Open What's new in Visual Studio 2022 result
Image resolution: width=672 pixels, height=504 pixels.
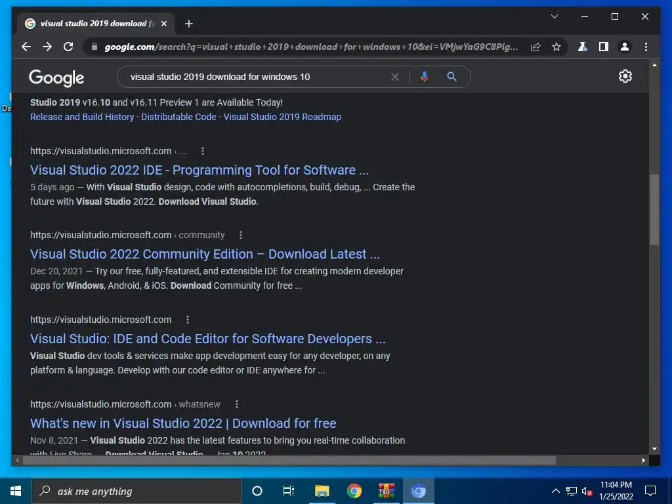point(183,423)
